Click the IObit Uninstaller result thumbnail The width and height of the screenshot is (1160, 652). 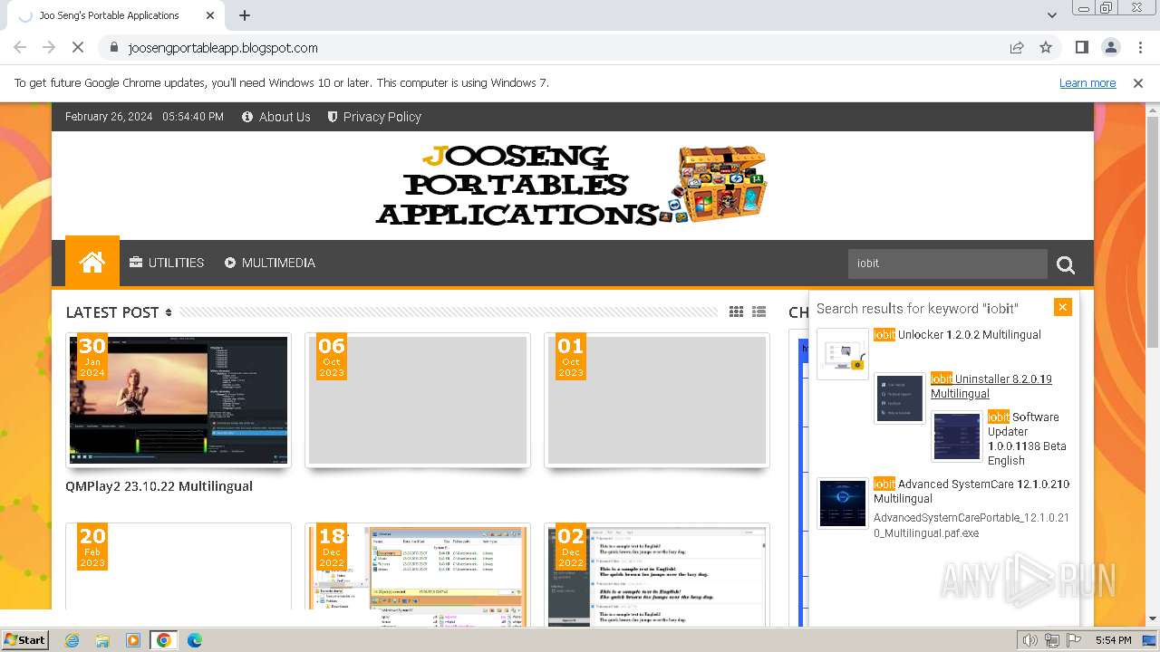point(900,398)
